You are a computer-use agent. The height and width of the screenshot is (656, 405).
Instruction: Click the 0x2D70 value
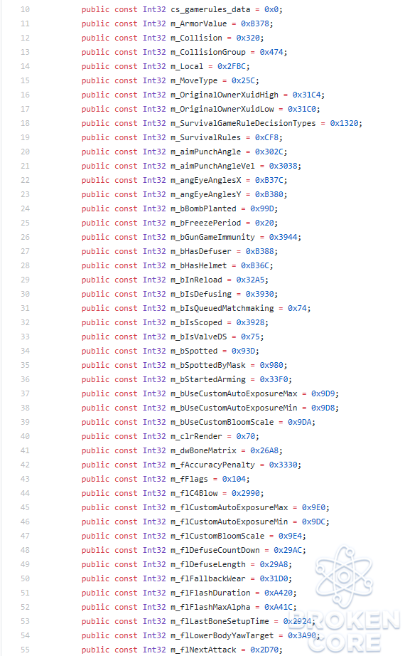click(264, 650)
